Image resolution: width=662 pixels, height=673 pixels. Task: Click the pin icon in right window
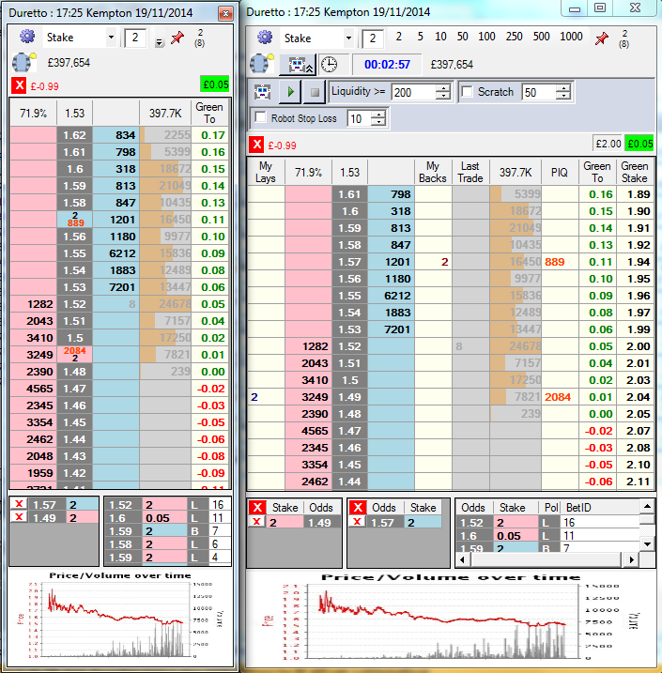pos(602,38)
